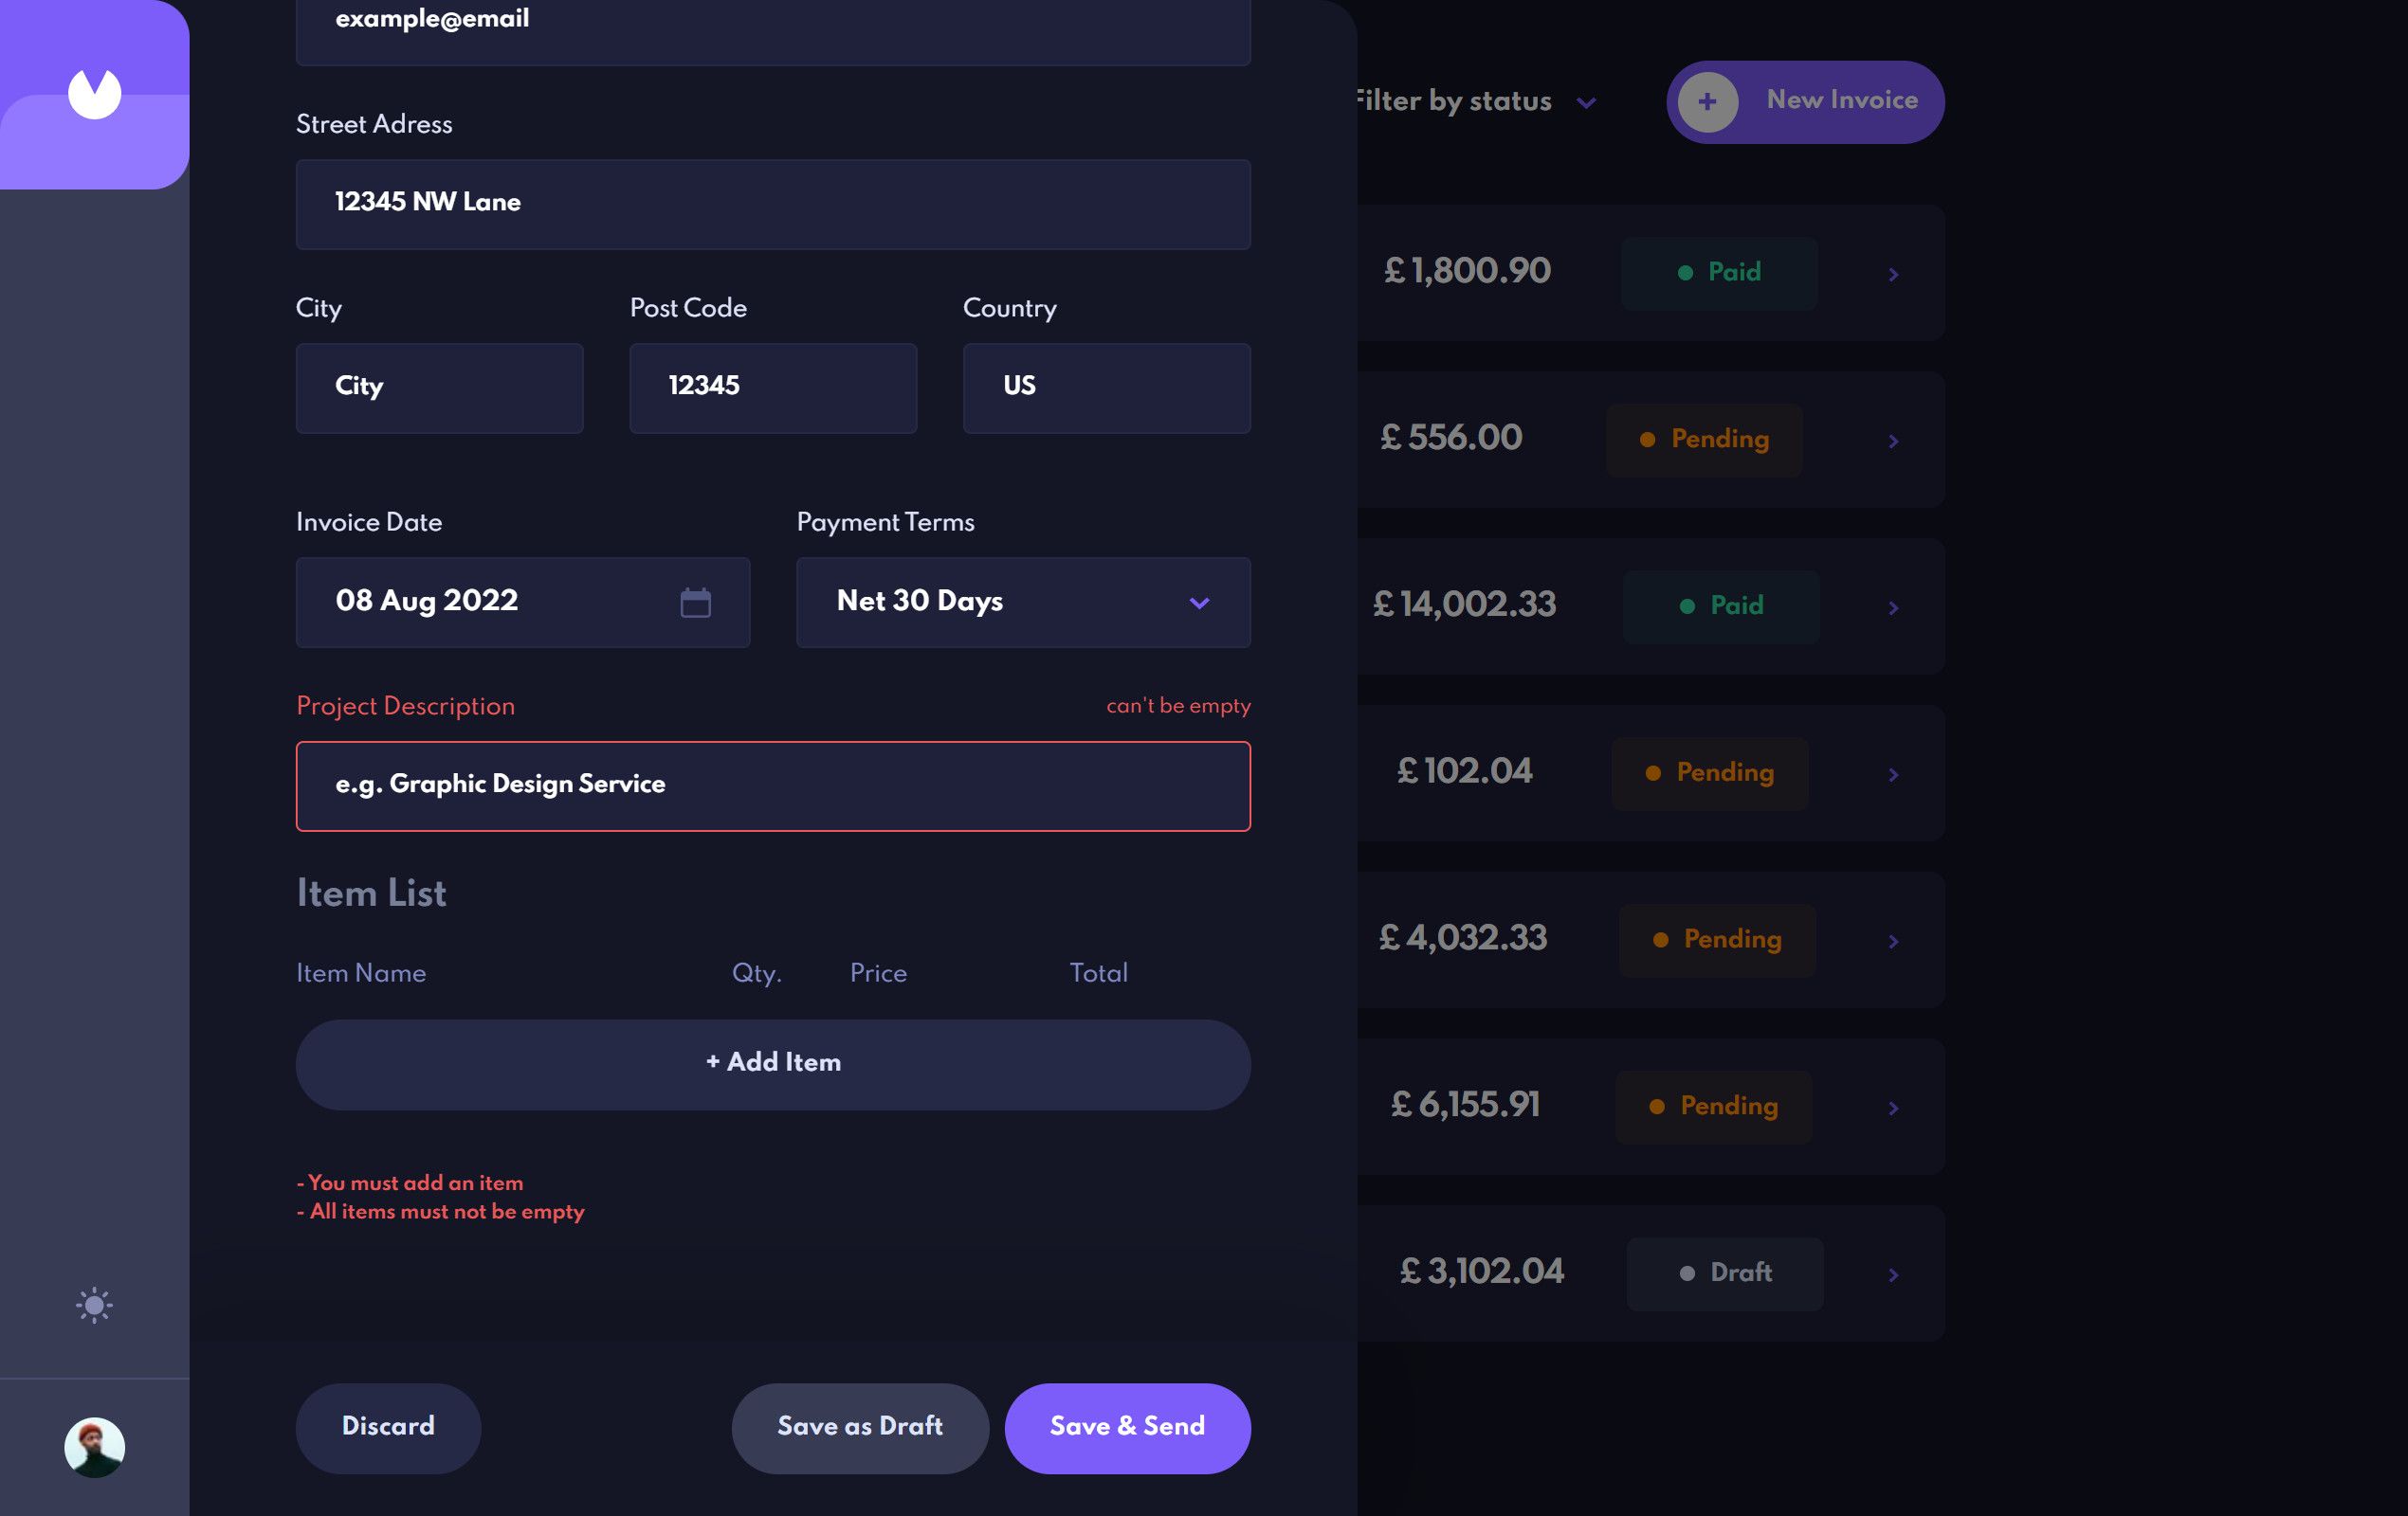Open the £3,102.04 draft invoice arrow
The width and height of the screenshot is (2408, 1516).
coord(1893,1274)
